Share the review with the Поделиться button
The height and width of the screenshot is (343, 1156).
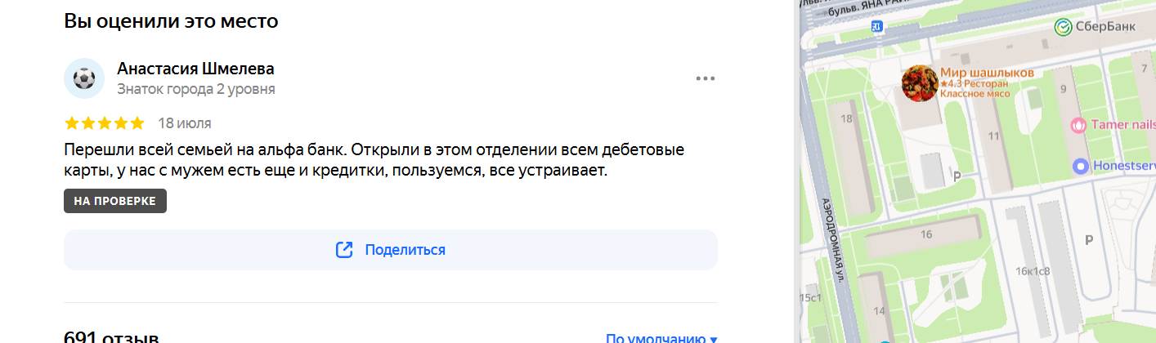(x=391, y=250)
